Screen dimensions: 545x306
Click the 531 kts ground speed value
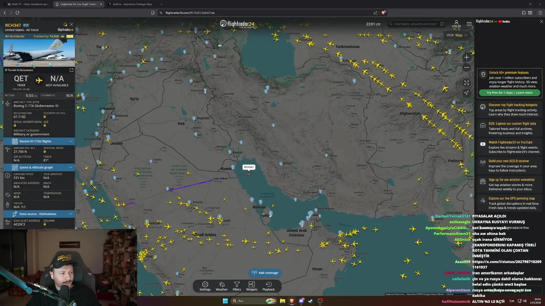[x=19, y=178]
